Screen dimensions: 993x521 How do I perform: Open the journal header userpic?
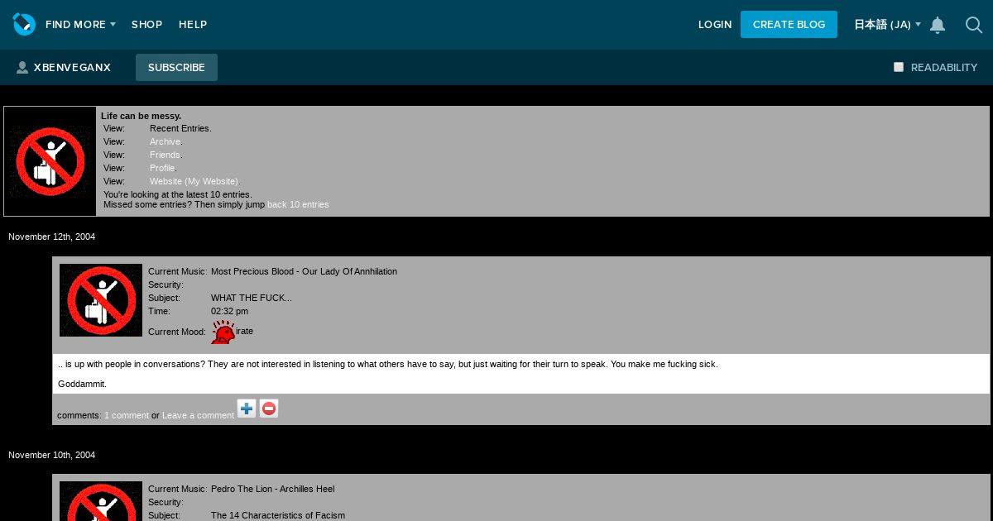pos(50,161)
